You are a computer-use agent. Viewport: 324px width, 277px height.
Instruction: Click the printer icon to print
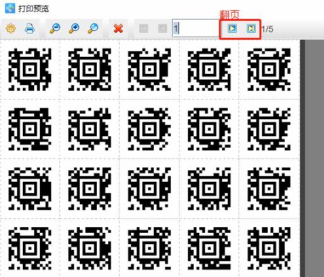coord(30,28)
